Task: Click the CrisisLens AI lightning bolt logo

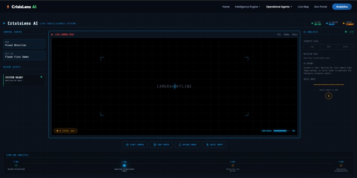Action: click(x=8, y=7)
